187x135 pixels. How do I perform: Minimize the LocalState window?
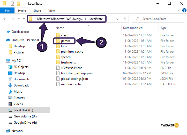pyautogui.click(x=158, y=3)
